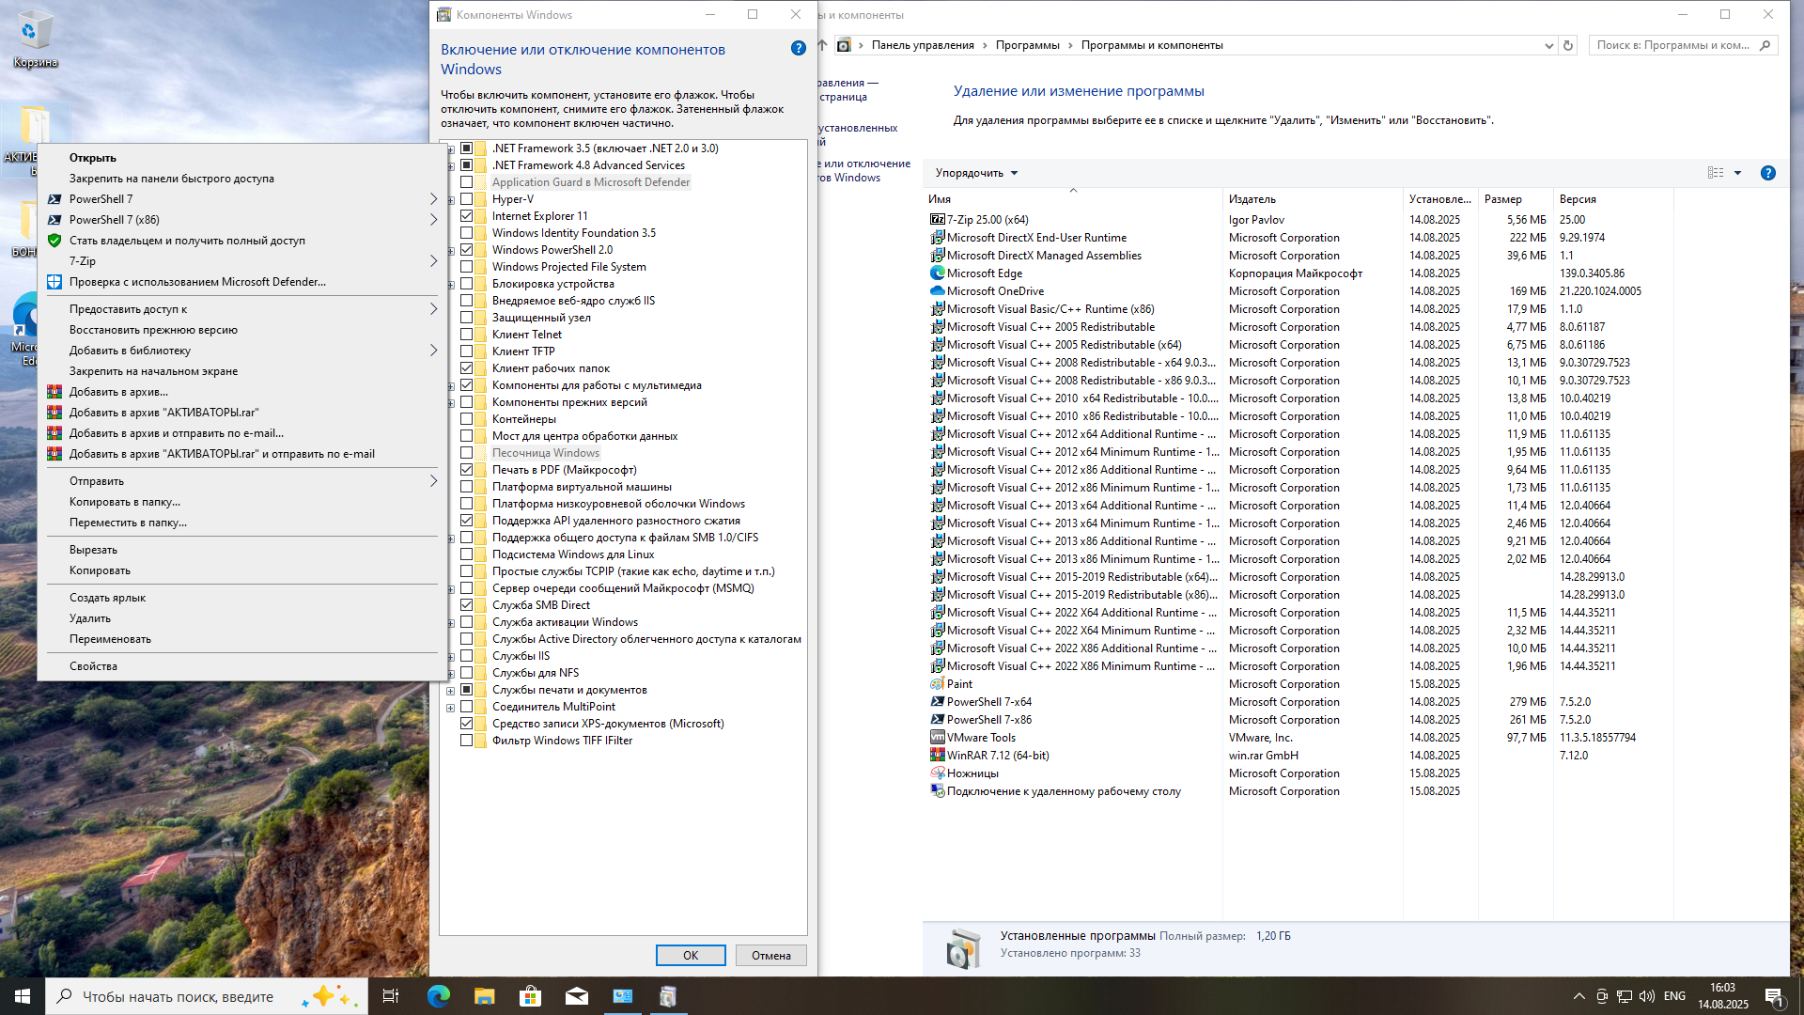Uncheck Печать в PDF (Майкрософт) checkbox
1804x1015 pixels.
pos(467,470)
